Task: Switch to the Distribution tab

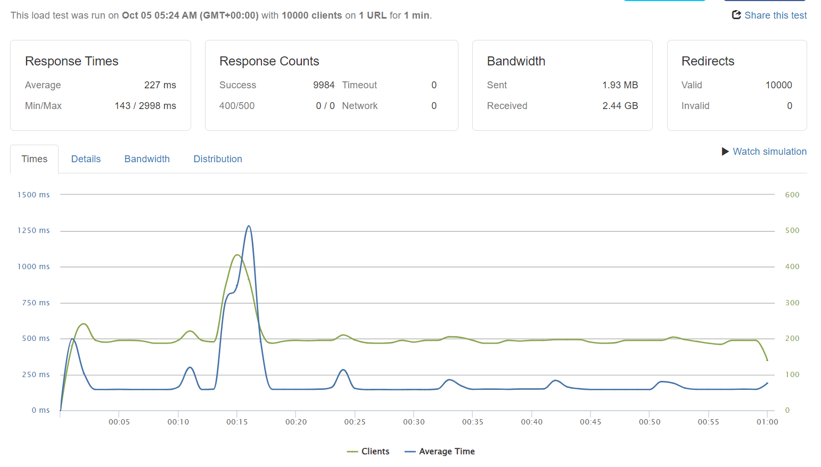Action: coord(218,159)
